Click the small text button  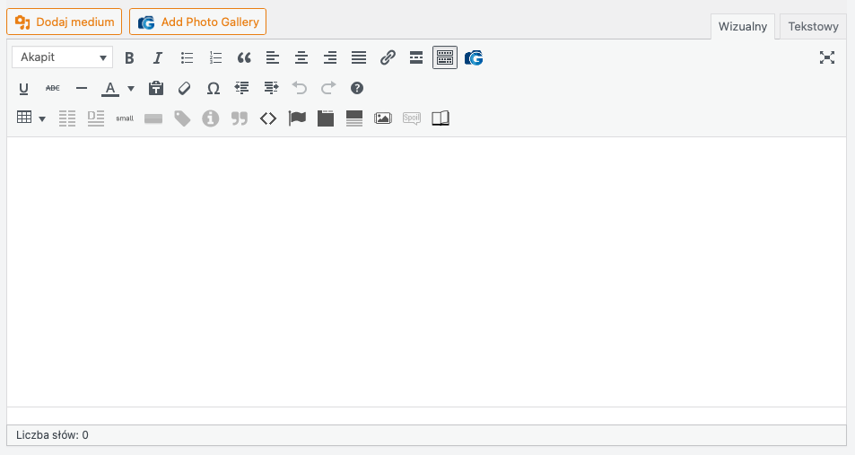point(125,118)
